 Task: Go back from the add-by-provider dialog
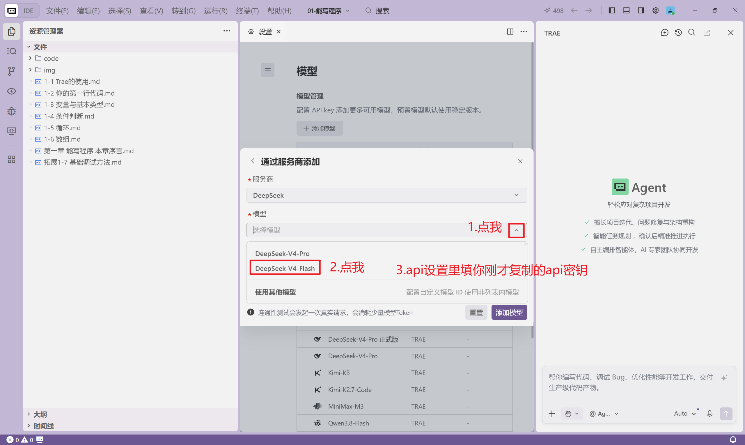click(x=253, y=161)
